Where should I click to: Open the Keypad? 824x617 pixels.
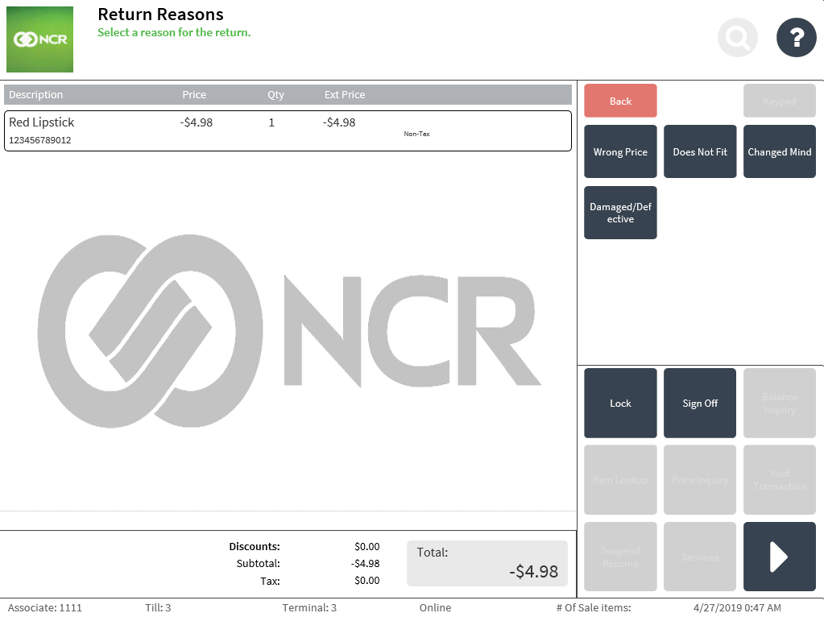(779, 101)
